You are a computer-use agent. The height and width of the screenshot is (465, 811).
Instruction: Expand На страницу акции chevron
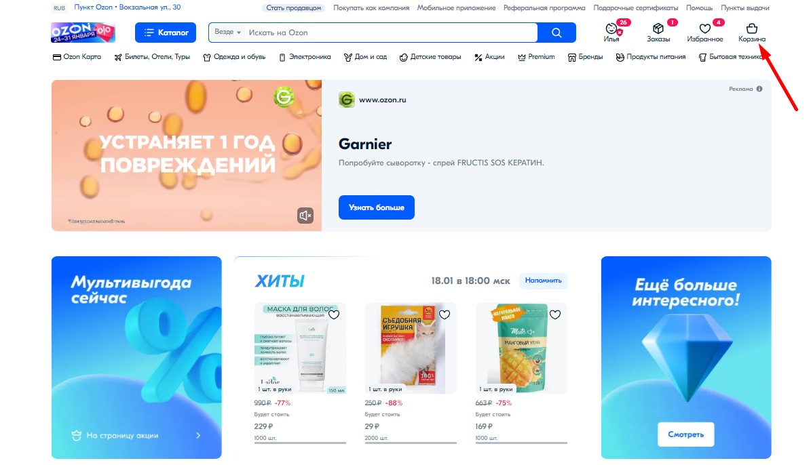point(198,436)
